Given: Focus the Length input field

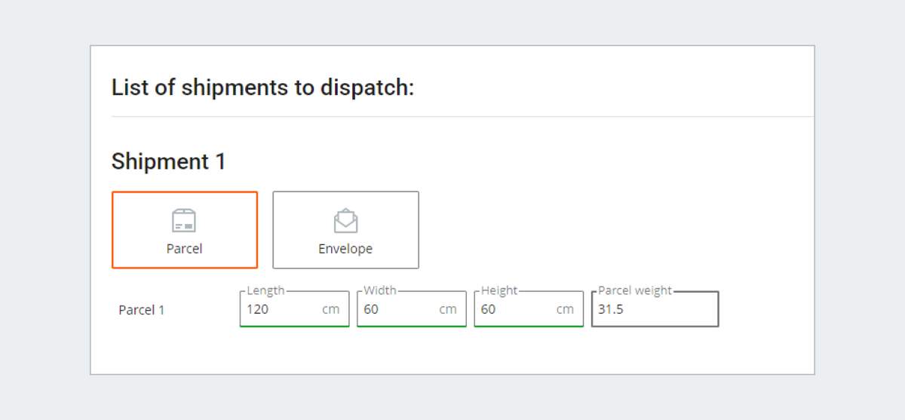Looking at the screenshot, I should coord(294,309).
